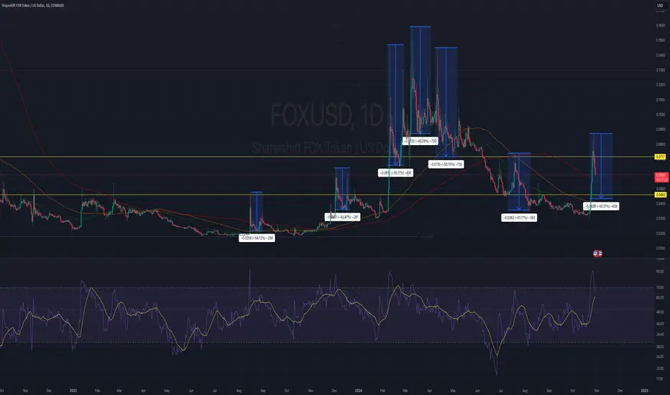Click the measurement label showing −54.12% −258
670x395 pixels.
tap(257, 238)
